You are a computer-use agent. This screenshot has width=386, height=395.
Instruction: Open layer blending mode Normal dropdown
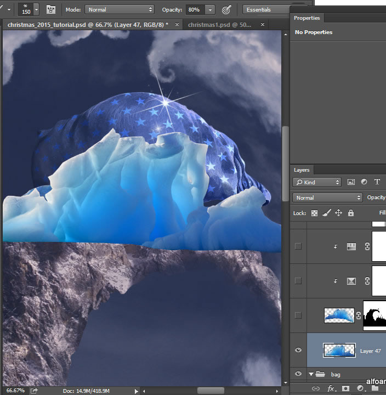[x=327, y=198]
